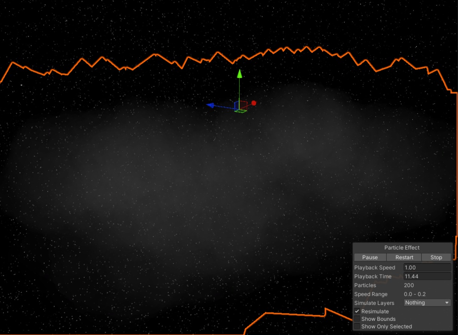Screen dimensions: 458x335
Task: Click the Playback Time label
Action: coord(373,276)
